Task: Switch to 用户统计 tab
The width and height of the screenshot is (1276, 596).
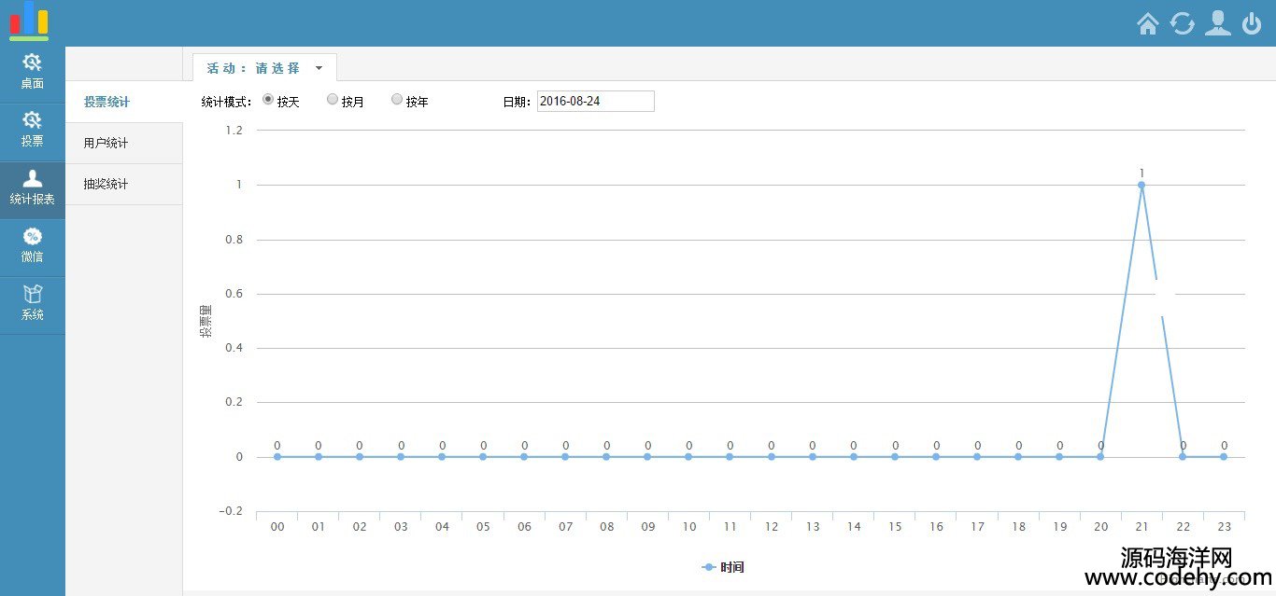Action: [106, 144]
